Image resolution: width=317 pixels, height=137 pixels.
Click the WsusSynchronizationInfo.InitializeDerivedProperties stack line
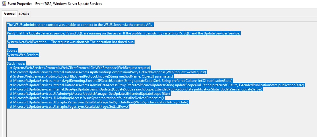point(87,98)
